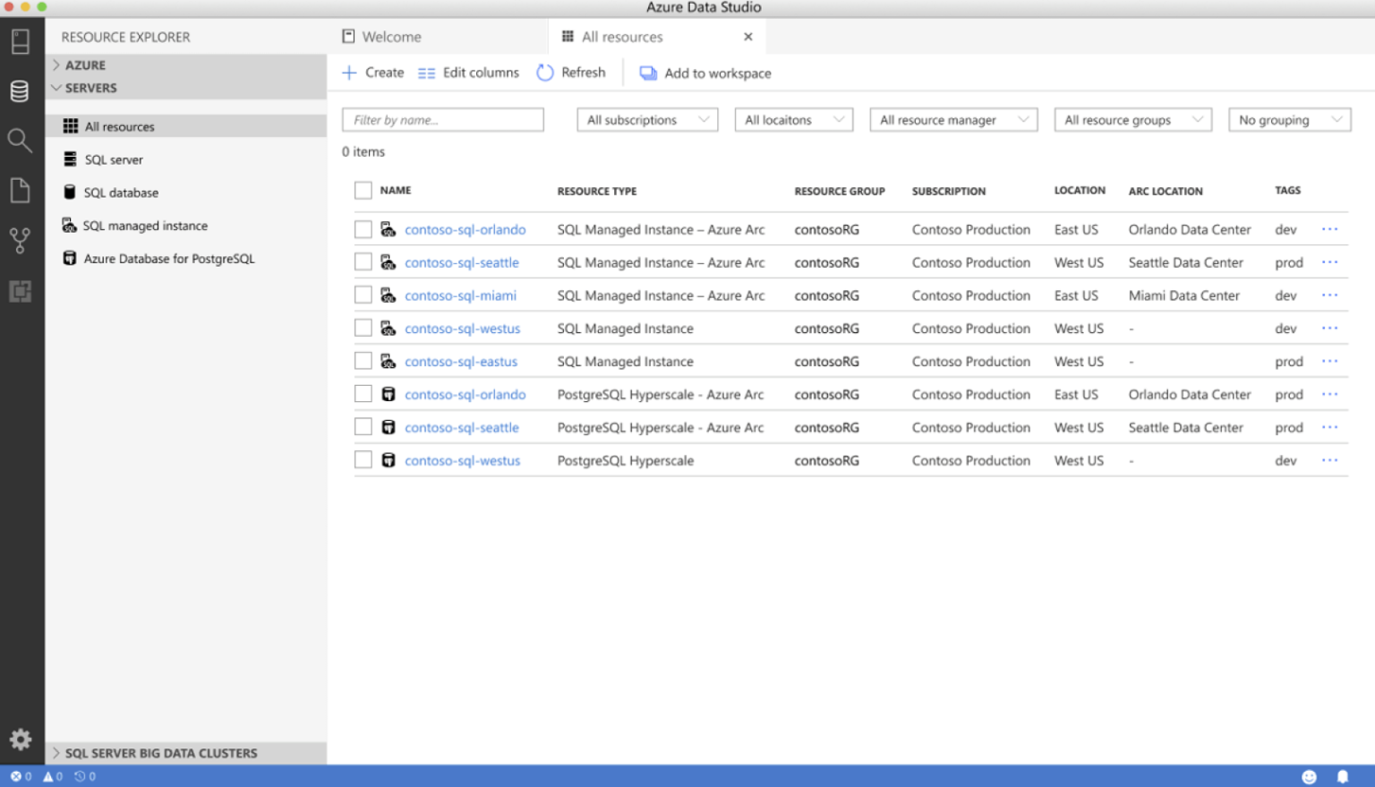The image size is (1375, 787).
Task: Select the Search icon in the activity bar
Action: point(21,141)
